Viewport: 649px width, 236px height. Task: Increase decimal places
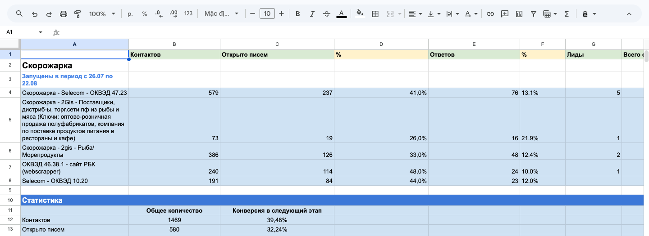[x=174, y=14]
